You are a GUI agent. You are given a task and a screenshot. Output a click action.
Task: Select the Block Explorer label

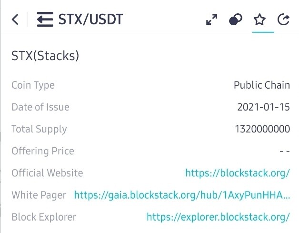pos(44,217)
